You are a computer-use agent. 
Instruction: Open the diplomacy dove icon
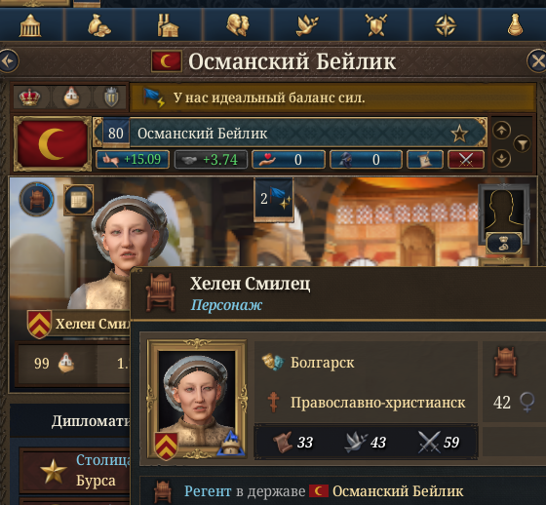click(306, 25)
